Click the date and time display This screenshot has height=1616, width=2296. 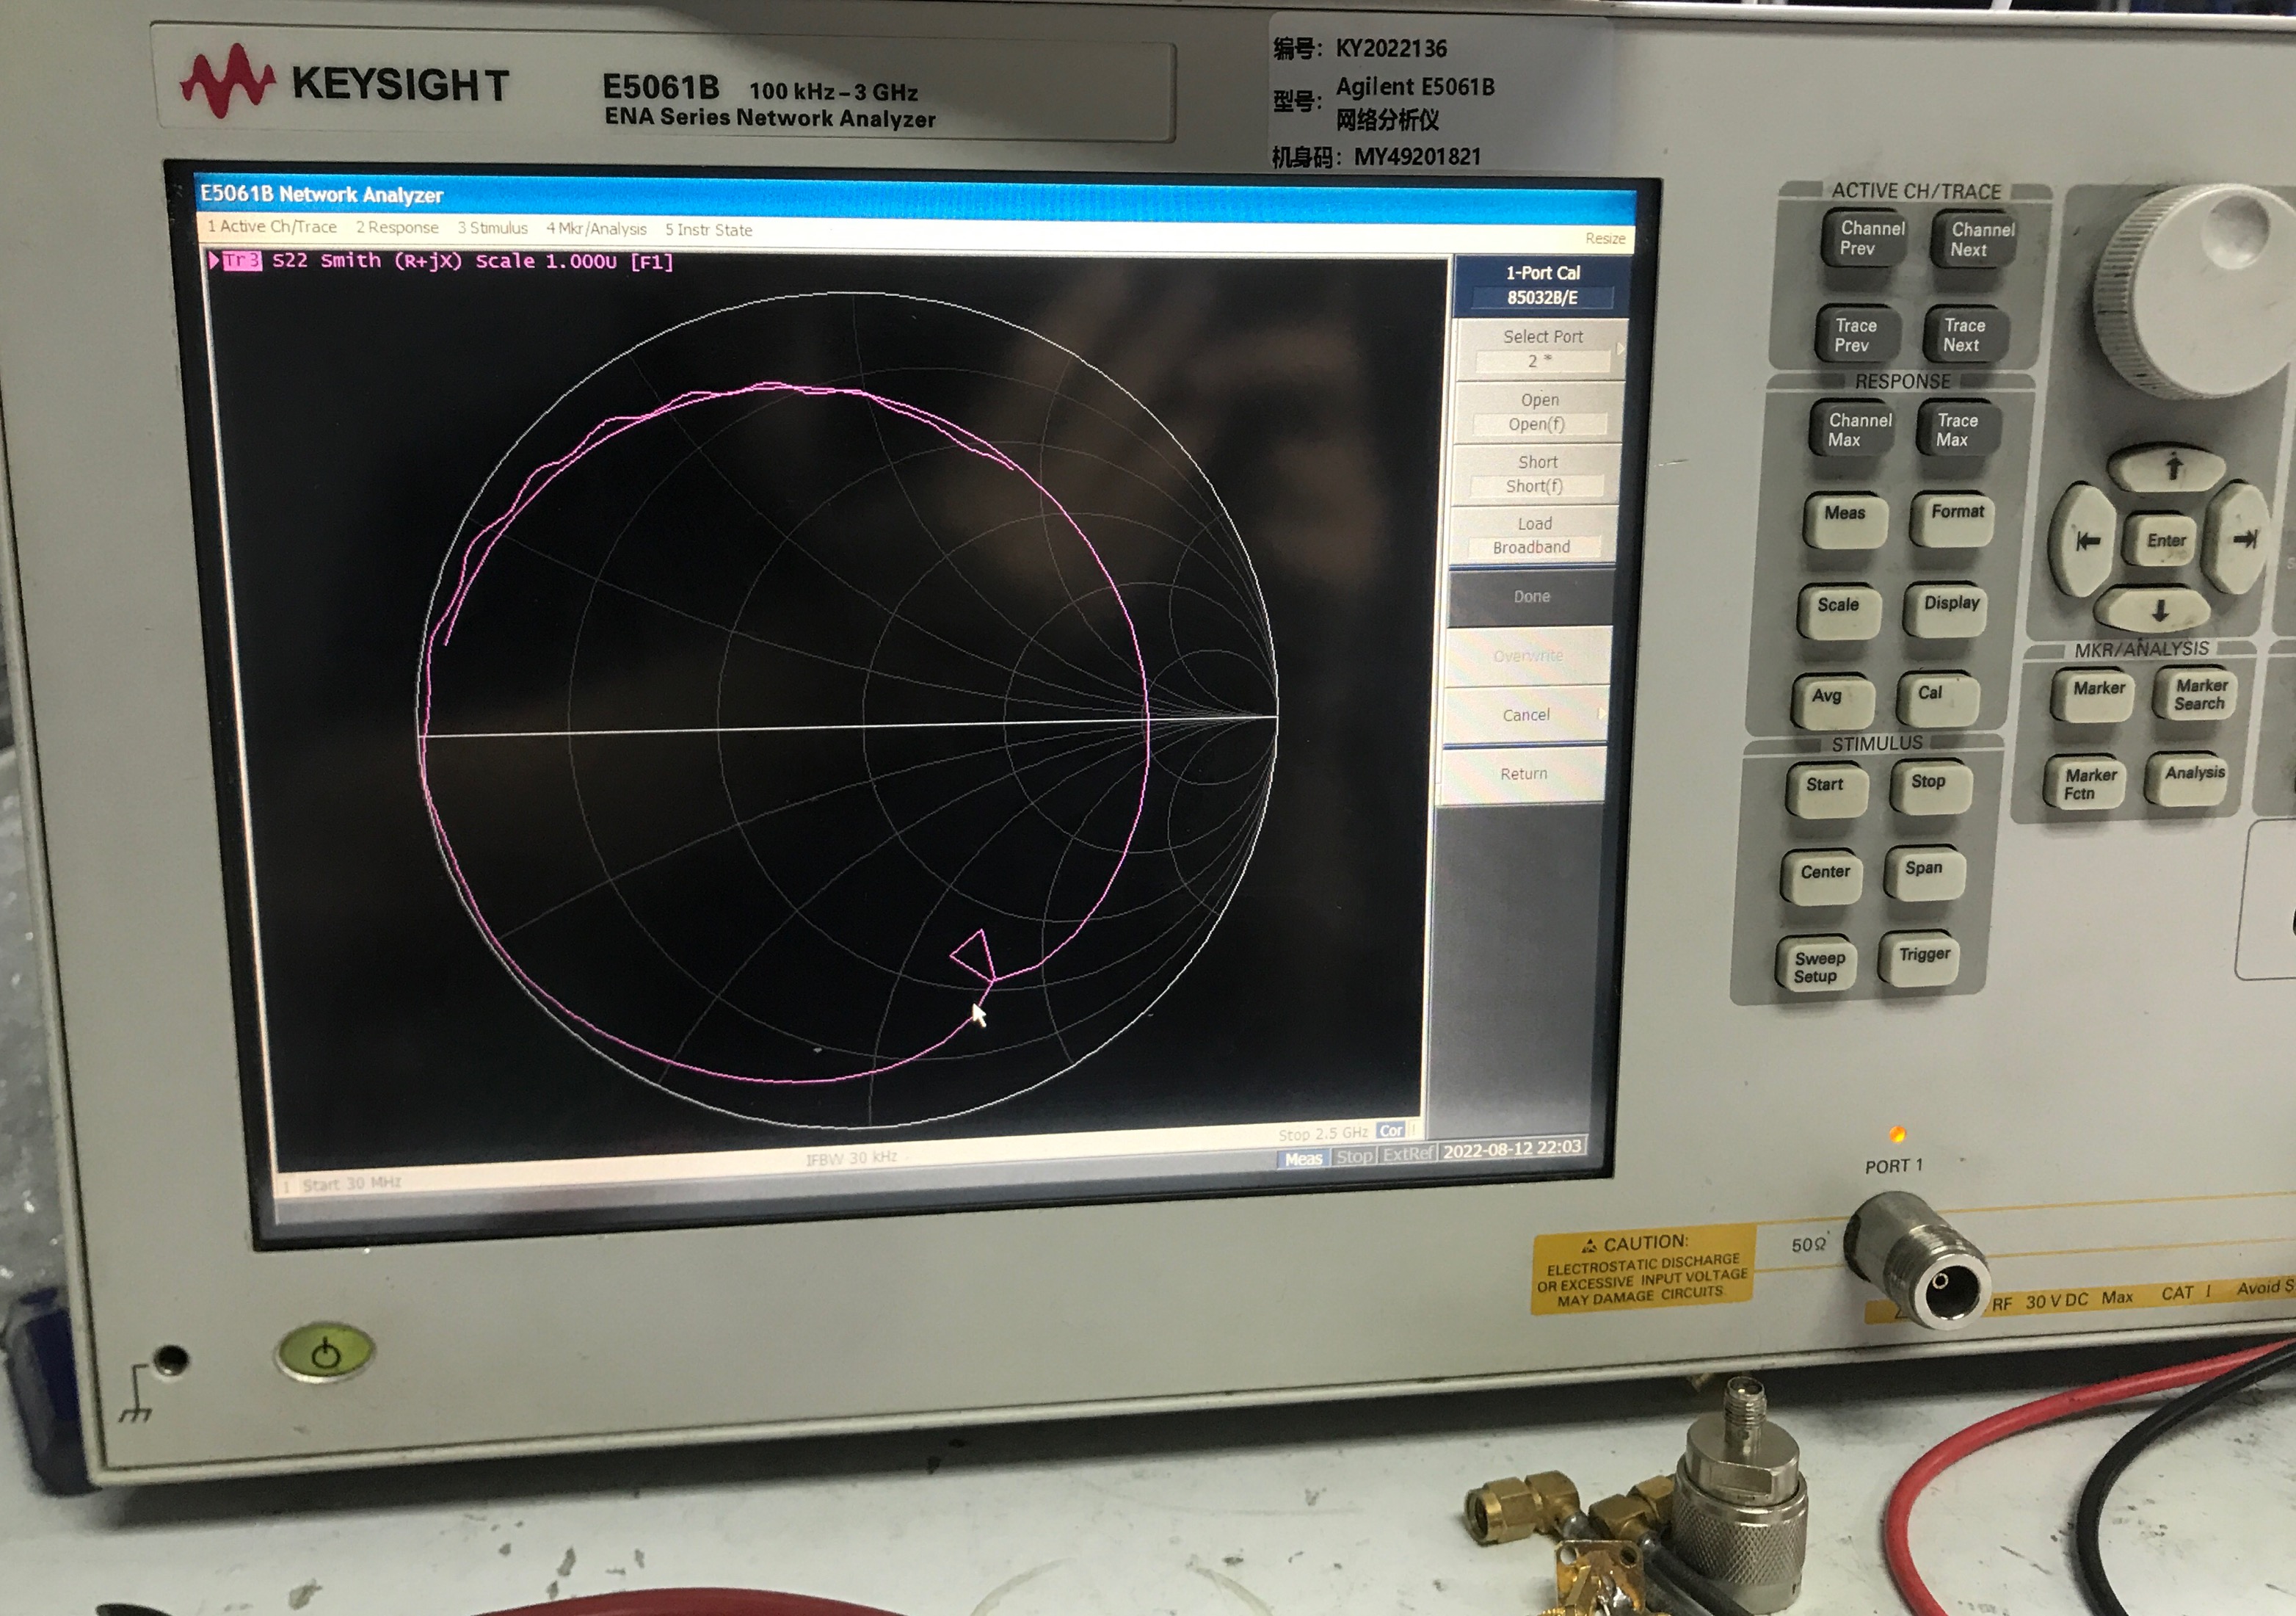[x=1511, y=1148]
